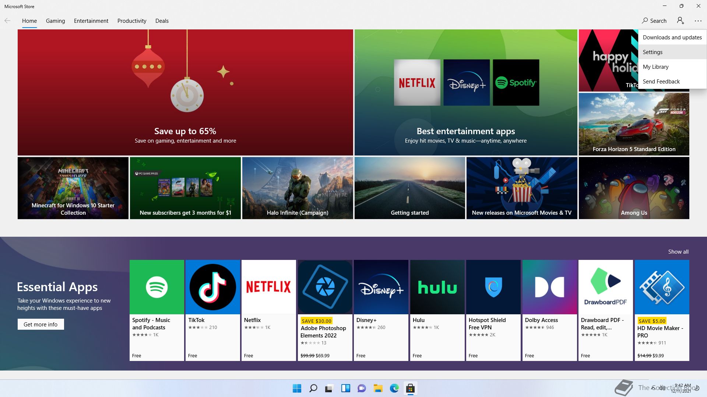Open the Disney+ app tile in Essential Apps
The height and width of the screenshot is (397, 707).
(x=381, y=310)
